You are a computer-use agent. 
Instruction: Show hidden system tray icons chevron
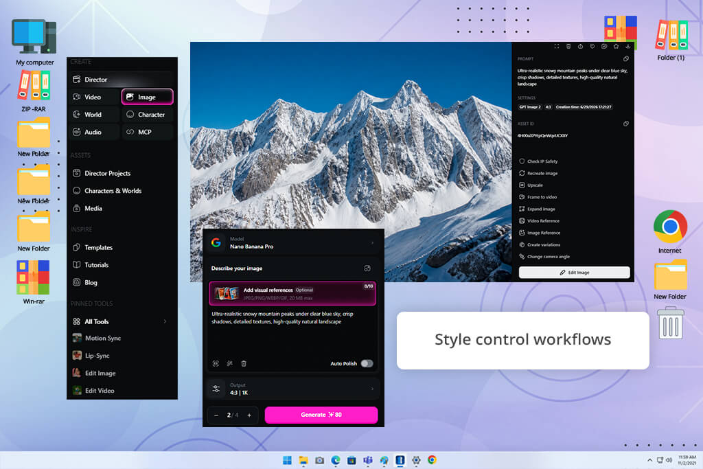649,460
